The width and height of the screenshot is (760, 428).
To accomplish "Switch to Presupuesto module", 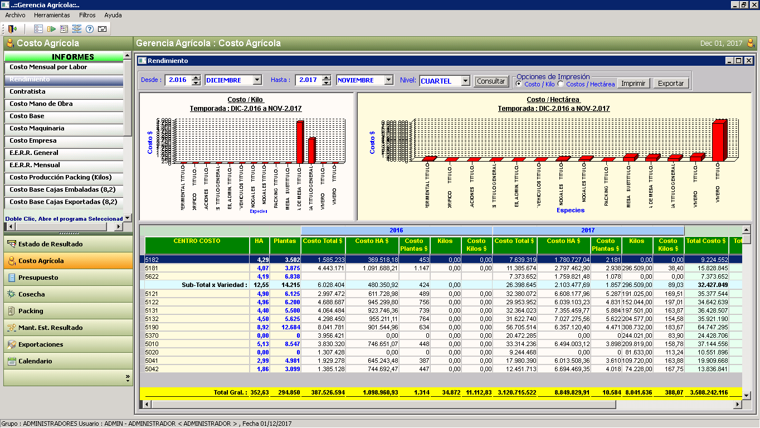I will pos(68,278).
